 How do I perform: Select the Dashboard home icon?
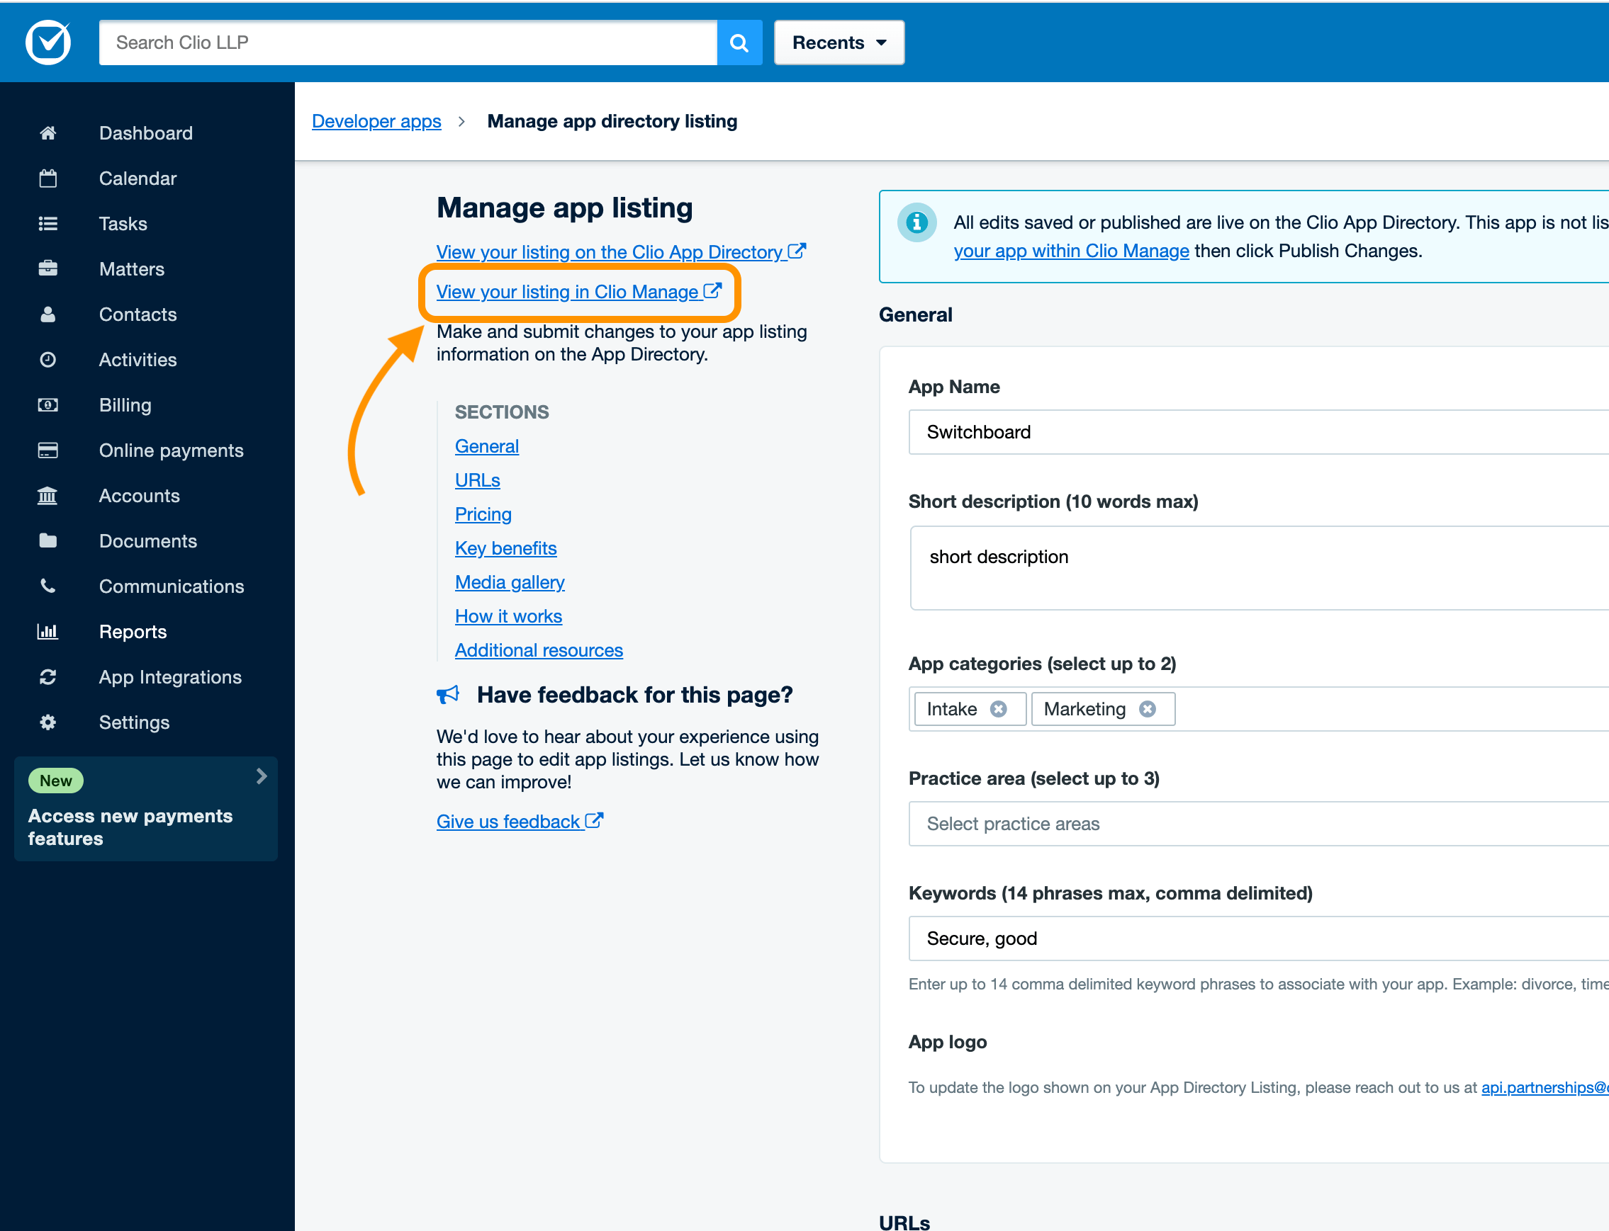47,132
